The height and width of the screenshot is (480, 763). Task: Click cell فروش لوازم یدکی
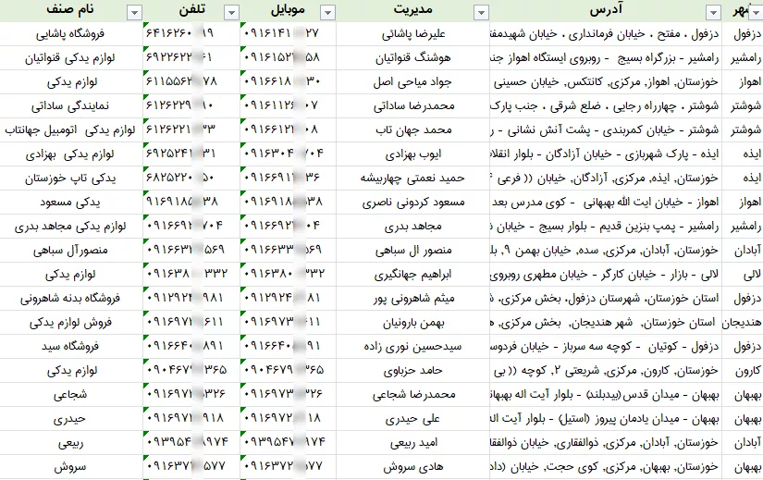[71, 322]
